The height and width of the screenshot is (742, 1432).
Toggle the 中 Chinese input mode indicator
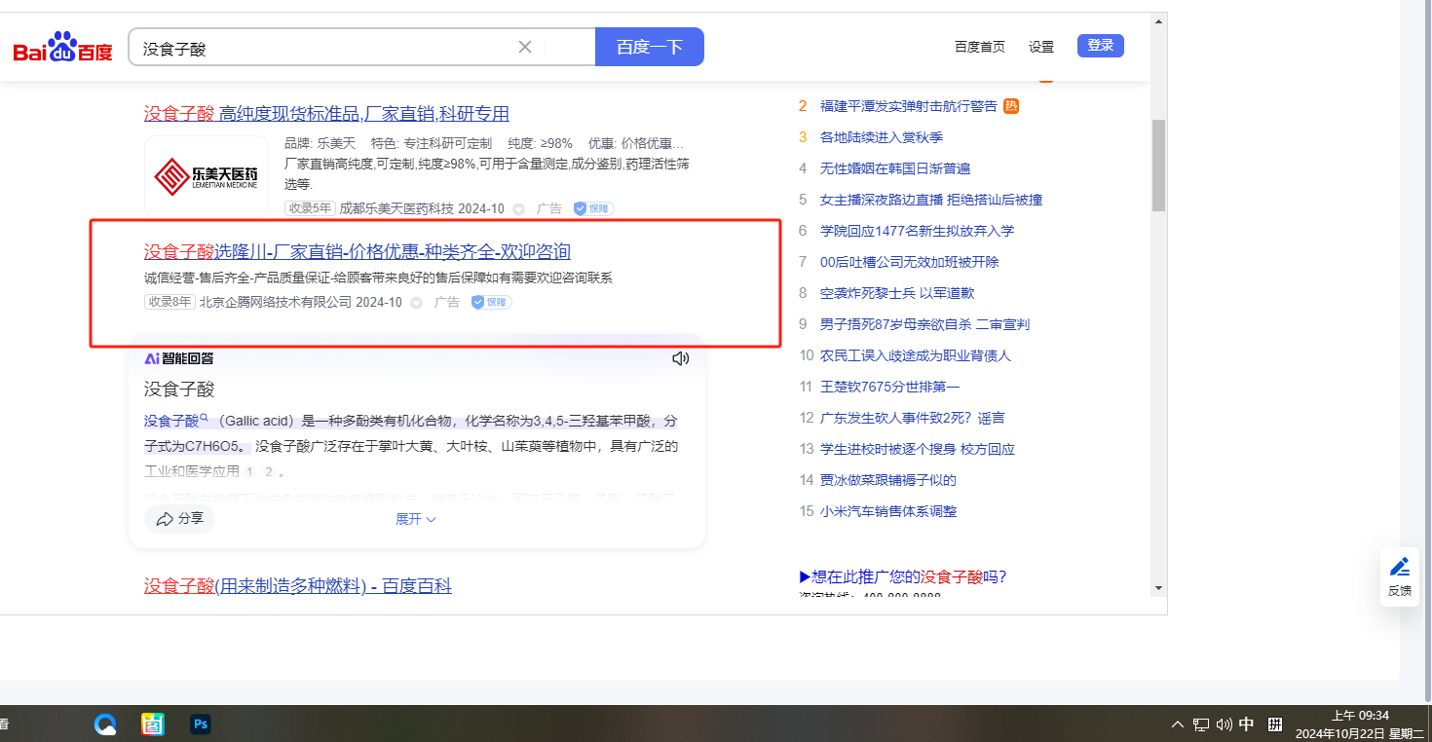tap(1246, 724)
